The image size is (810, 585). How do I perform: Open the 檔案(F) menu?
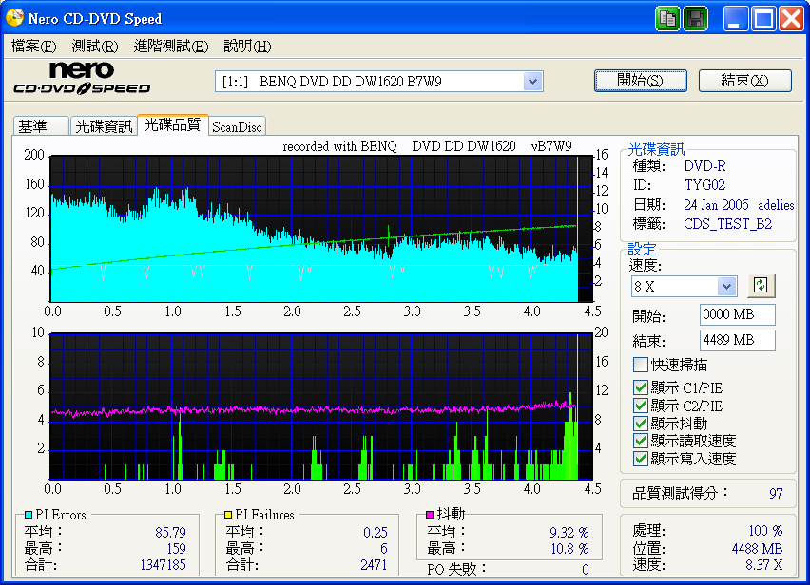(x=33, y=47)
